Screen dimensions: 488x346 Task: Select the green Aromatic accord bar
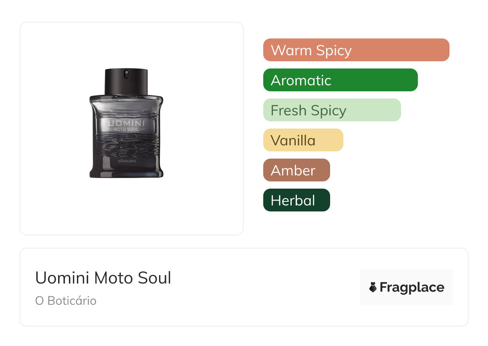340,80
